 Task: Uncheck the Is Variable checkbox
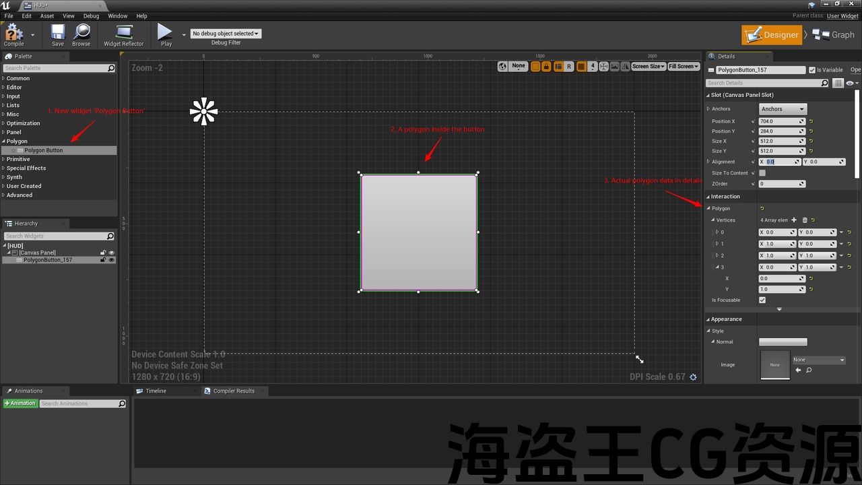pyautogui.click(x=812, y=70)
